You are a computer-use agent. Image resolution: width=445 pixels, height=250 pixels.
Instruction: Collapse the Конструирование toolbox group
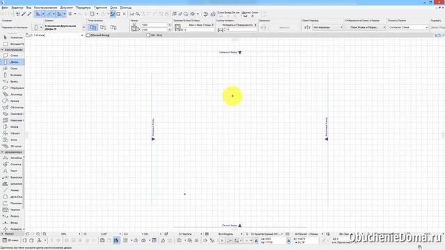pos(2,49)
